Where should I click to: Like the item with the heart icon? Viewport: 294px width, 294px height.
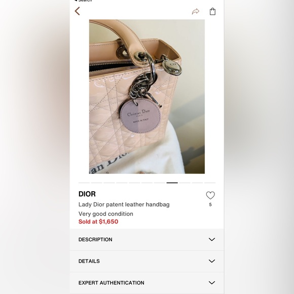(x=210, y=195)
